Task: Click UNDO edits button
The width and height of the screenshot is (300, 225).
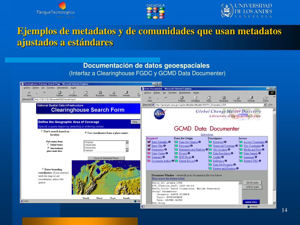Action: coord(252,187)
